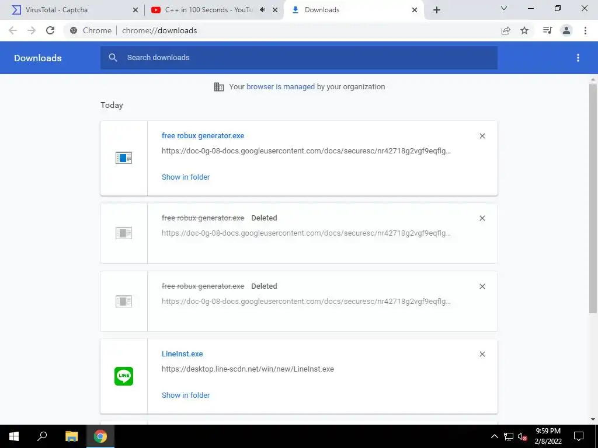Screen dimensions: 598x448
Task: Close the Downloads tab
Action: pyautogui.click(x=415, y=10)
